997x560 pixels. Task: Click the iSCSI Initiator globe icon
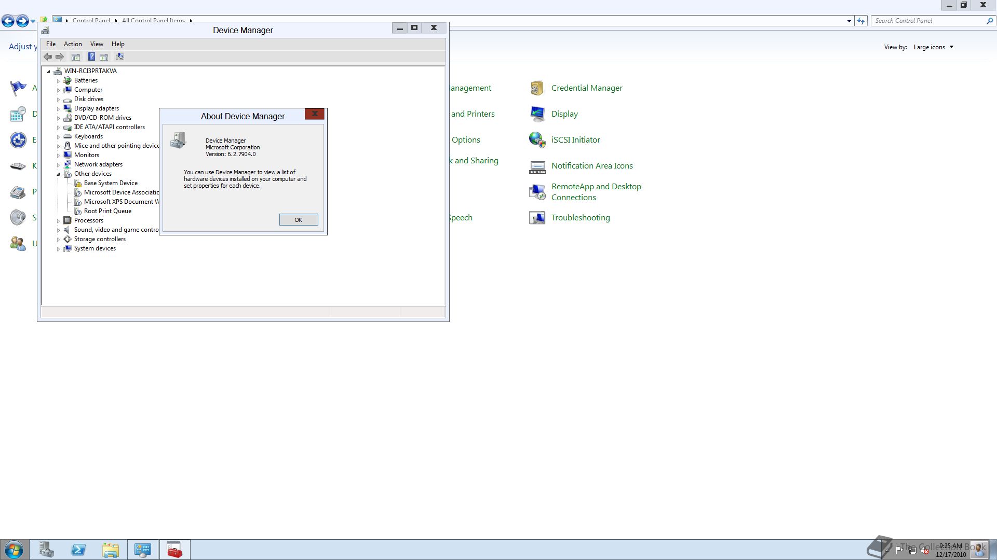pyautogui.click(x=537, y=140)
